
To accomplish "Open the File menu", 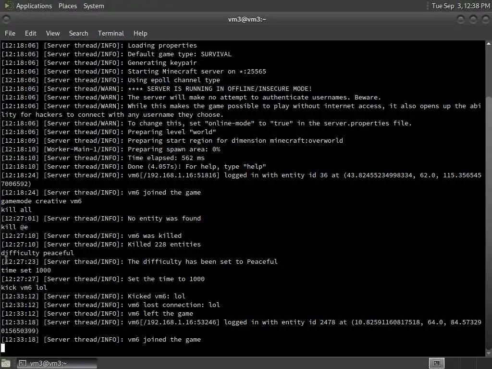I will (x=10, y=33).
